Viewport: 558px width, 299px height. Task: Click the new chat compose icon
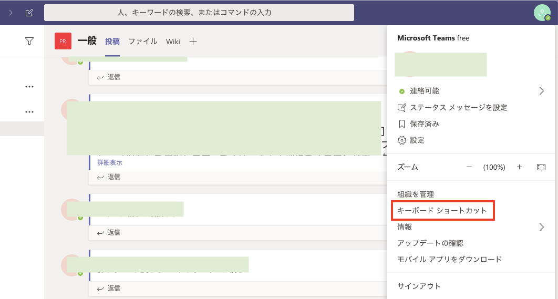click(x=29, y=13)
